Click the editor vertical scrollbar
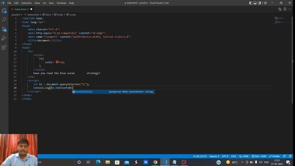Screen dimensions: 295x166 (x=292, y=60)
